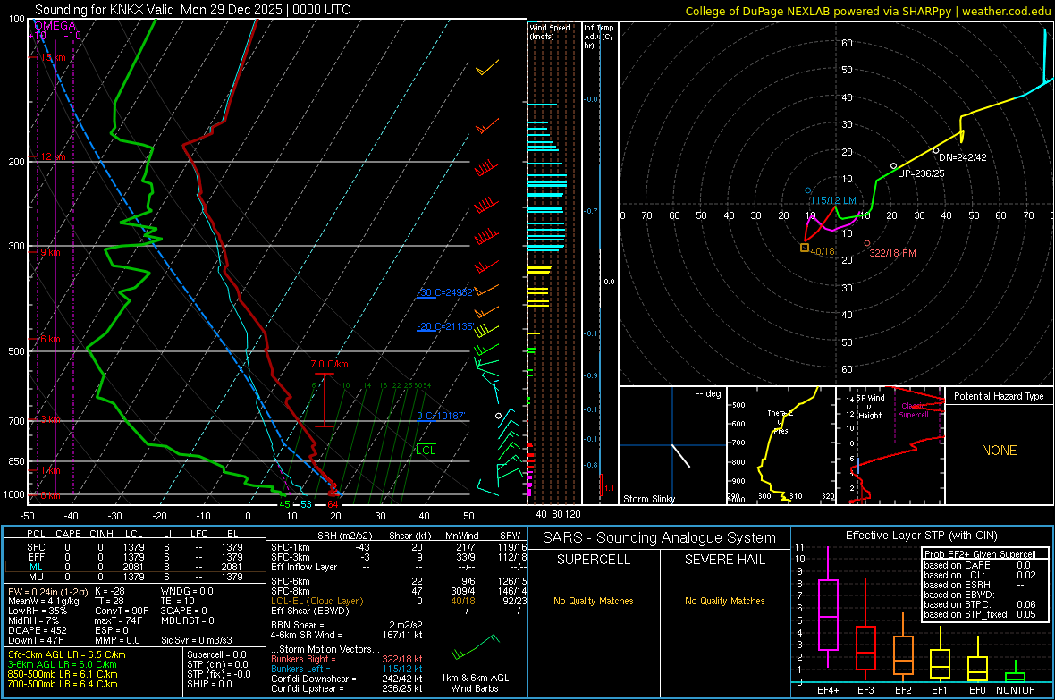This screenshot has width=1055, height=700.
Task: Click Corfidi Downshear = 242/42 kt
Action: [347, 679]
